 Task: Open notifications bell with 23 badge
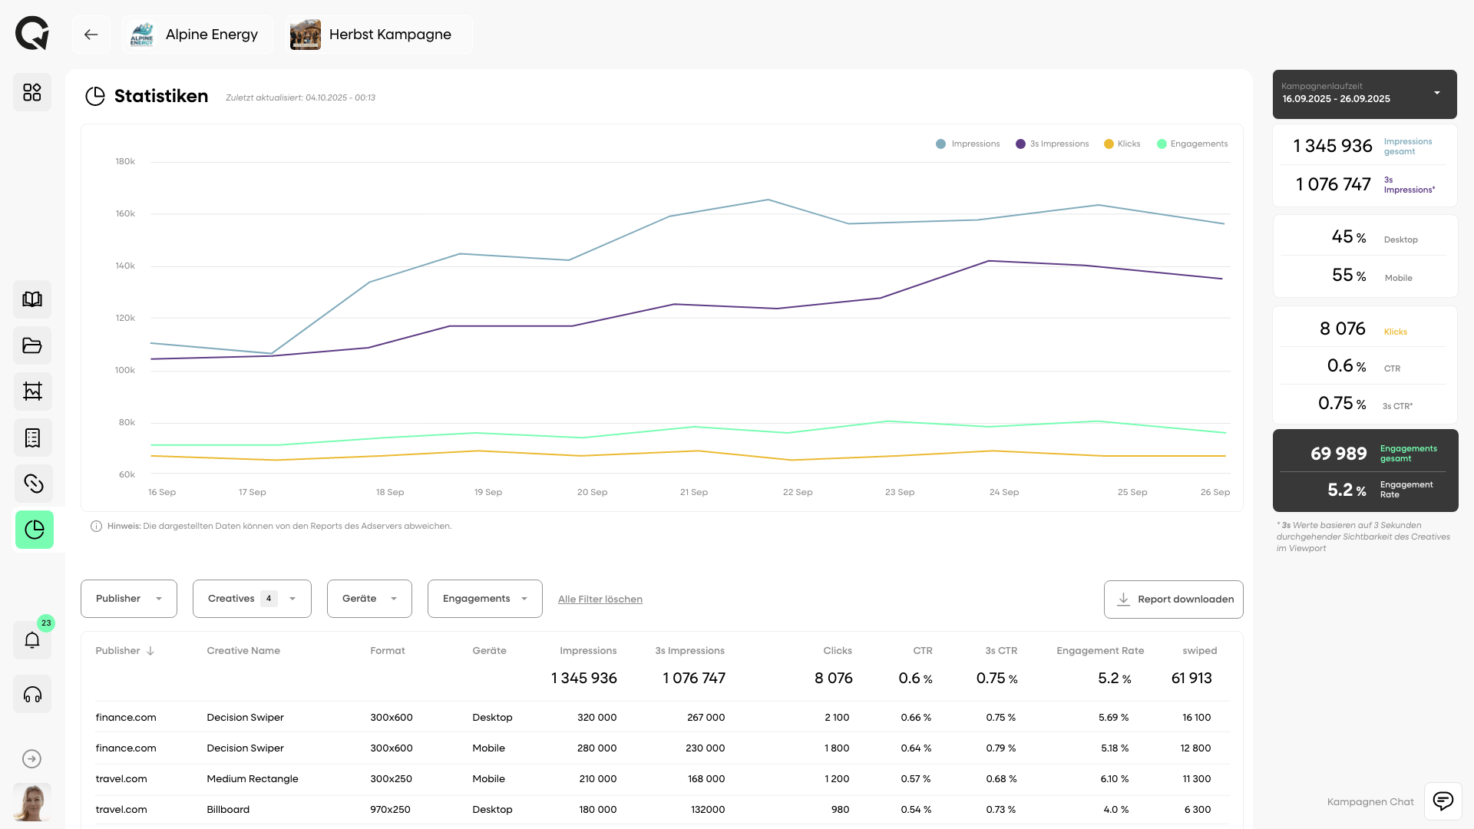pyautogui.click(x=32, y=639)
